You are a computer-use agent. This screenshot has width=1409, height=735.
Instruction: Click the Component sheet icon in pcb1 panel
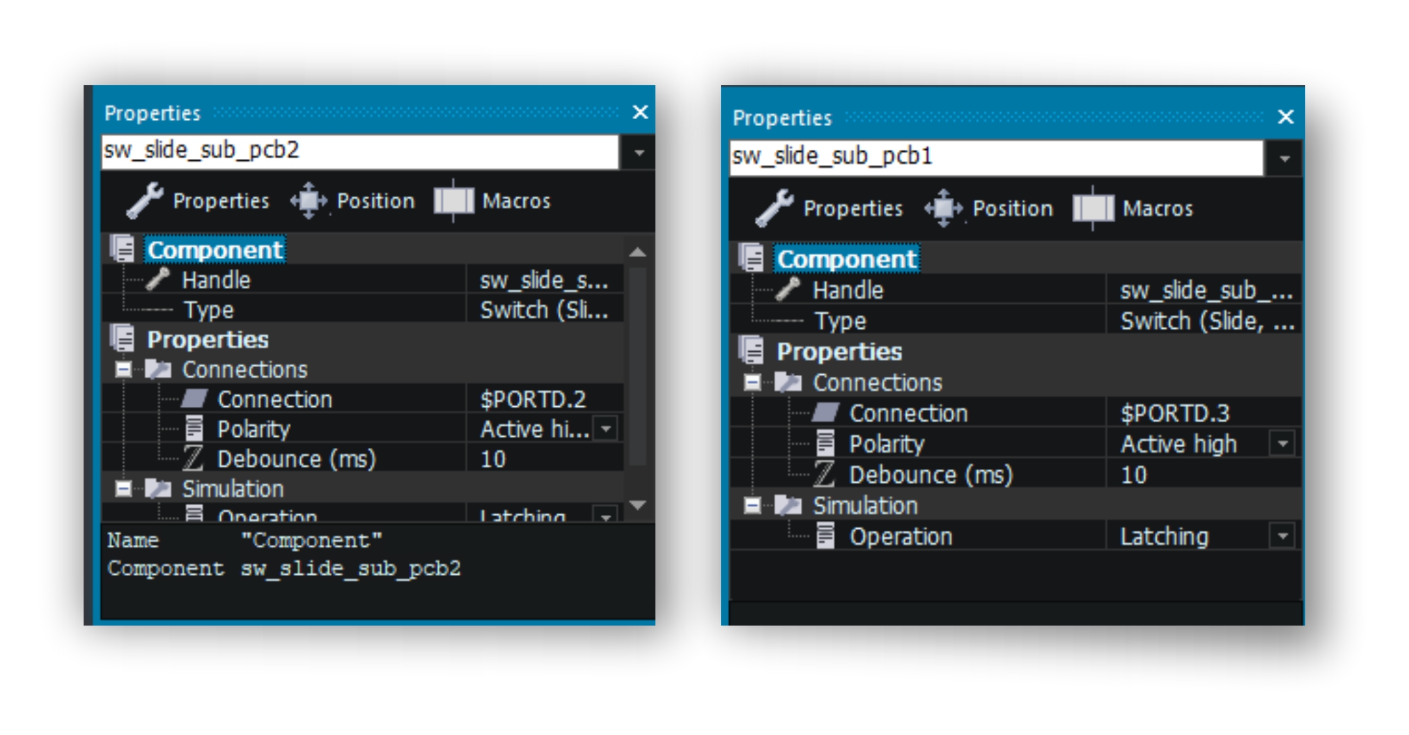[752, 258]
